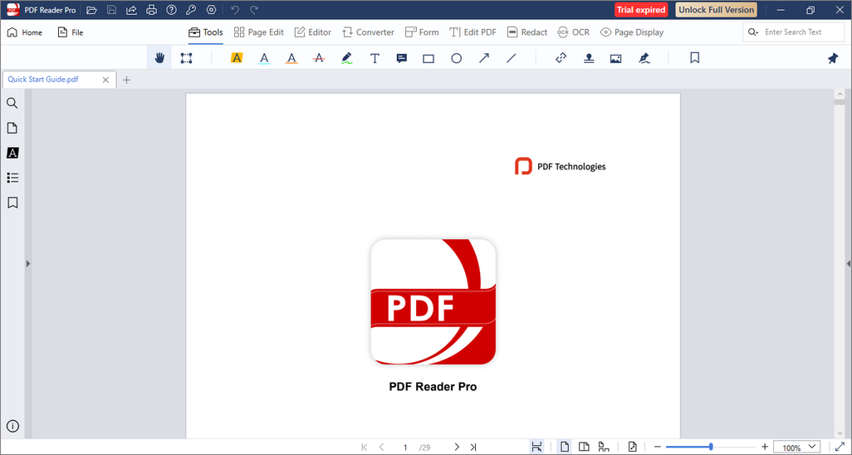Toggle the pin toolbar icon
The image size is (852, 455).
coord(833,58)
